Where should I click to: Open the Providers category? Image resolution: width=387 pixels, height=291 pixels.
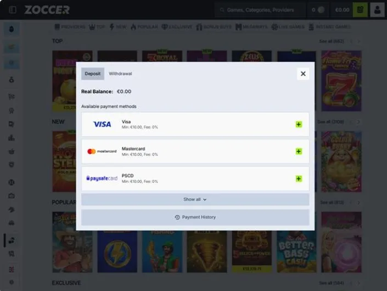70,27
